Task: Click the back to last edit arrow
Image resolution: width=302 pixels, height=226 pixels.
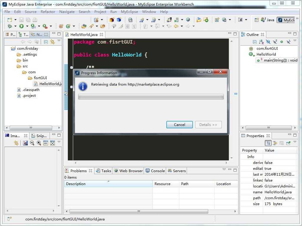Action: pyautogui.click(x=169, y=26)
